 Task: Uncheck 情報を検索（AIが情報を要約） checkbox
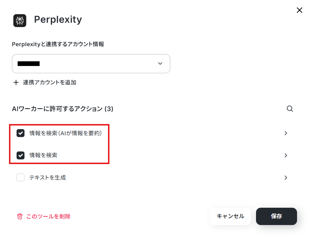point(21,133)
